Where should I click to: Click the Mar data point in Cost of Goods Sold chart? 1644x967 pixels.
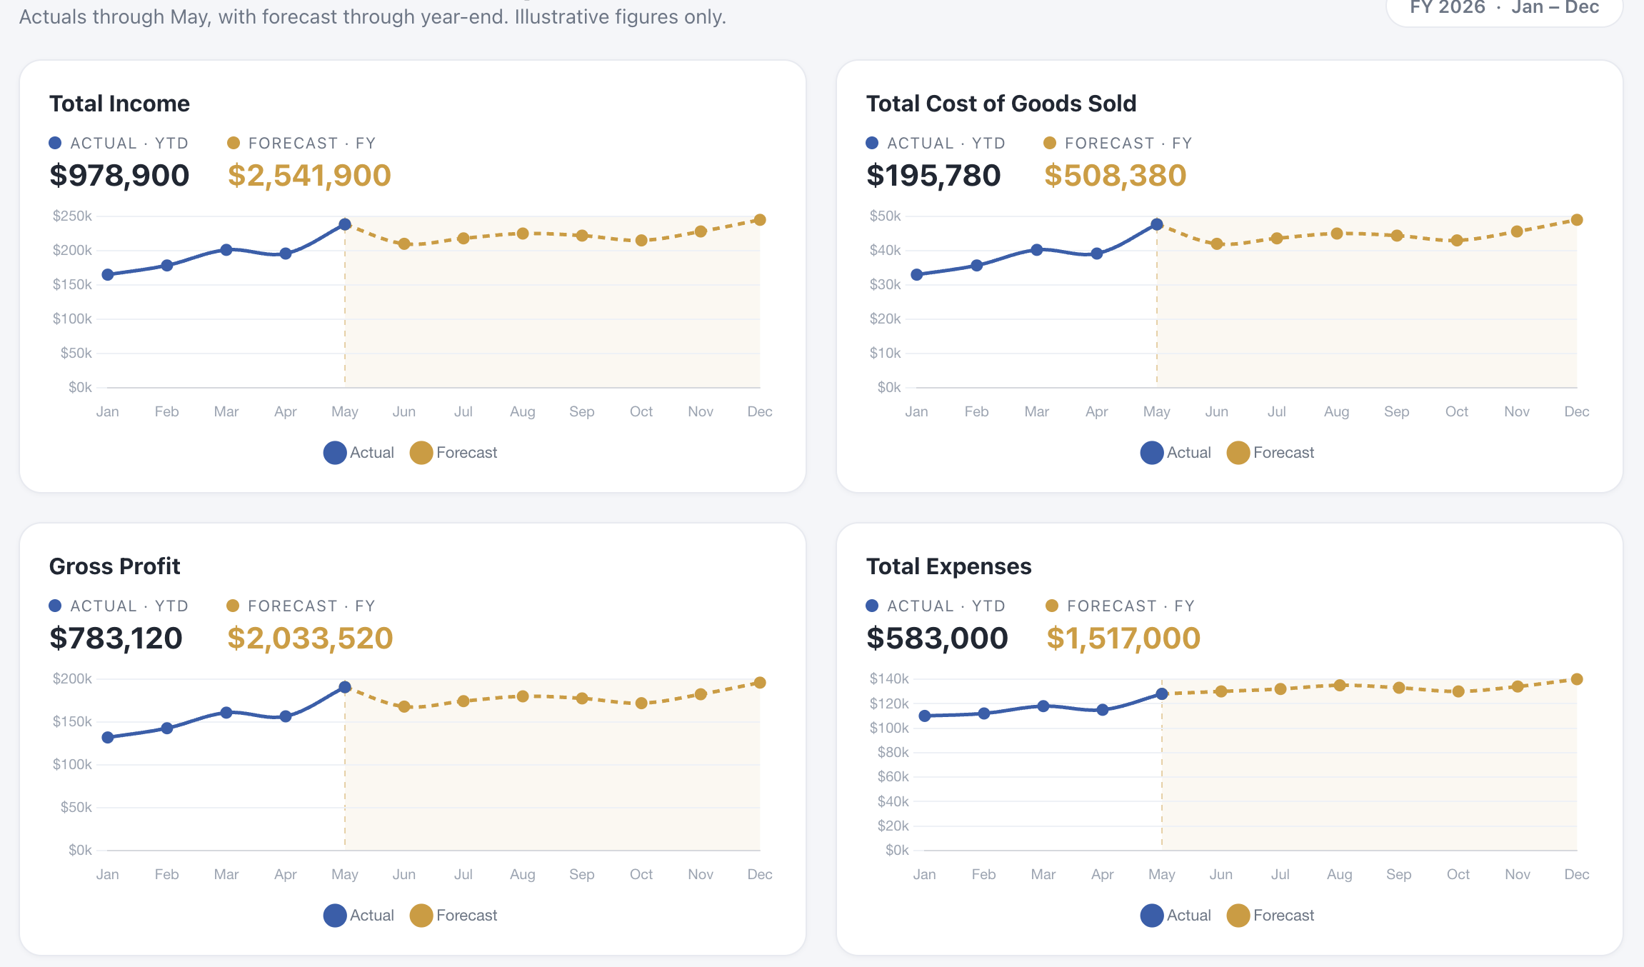1037,250
